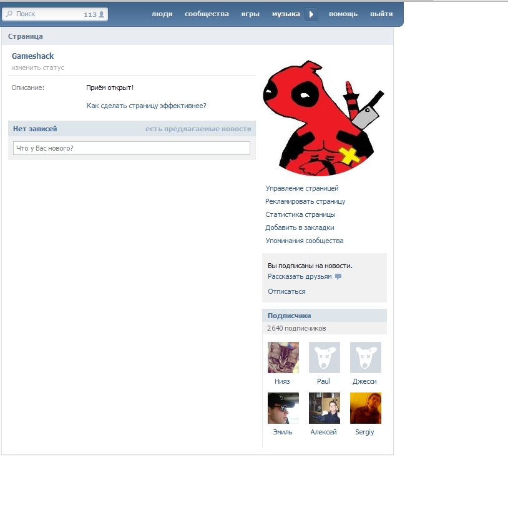This screenshot has height=515, width=508.
Task: Click the name Эмиль under avatar
Action: (282, 432)
